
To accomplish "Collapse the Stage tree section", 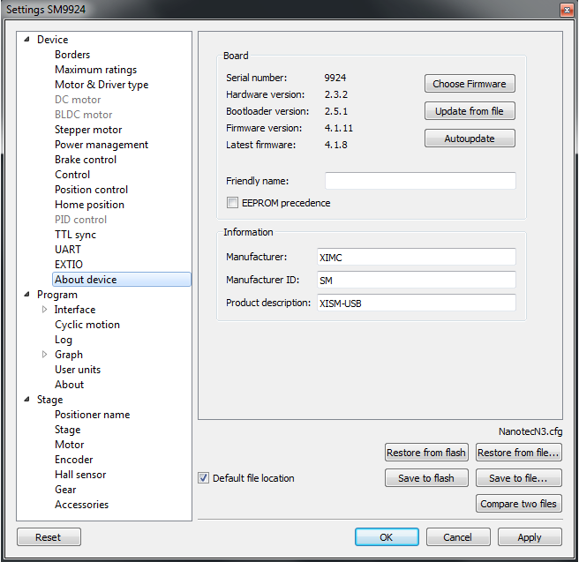I will pyautogui.click(x=26, y=400).
